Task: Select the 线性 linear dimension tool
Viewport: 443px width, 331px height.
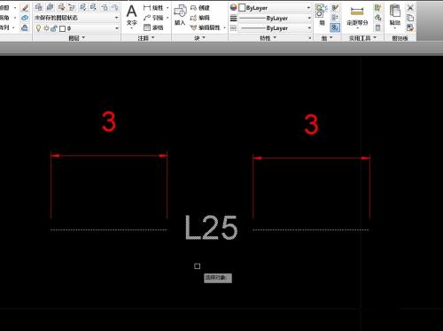Action: [x=153, y=8]
